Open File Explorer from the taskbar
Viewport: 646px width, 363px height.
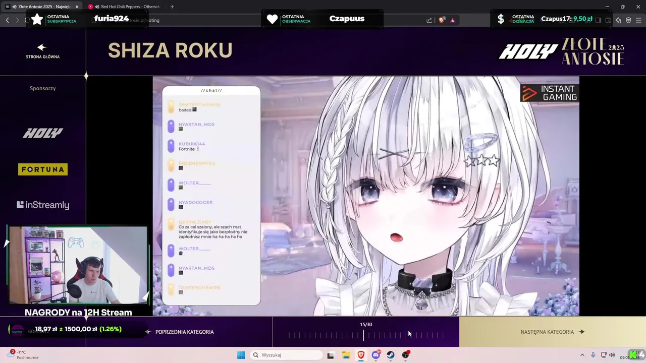pos(346,355)
